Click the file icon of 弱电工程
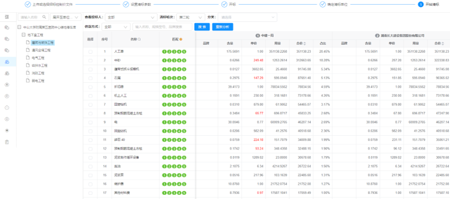This screenshot has width=450, height=199. [x=28, y=81]
